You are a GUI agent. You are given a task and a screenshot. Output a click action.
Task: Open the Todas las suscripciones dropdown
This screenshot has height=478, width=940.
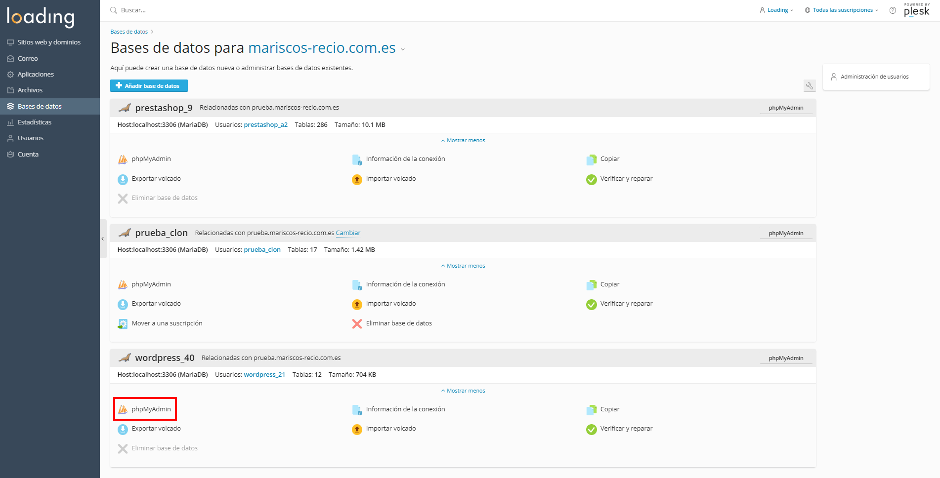pyautogui.click(x=842, y=10)
